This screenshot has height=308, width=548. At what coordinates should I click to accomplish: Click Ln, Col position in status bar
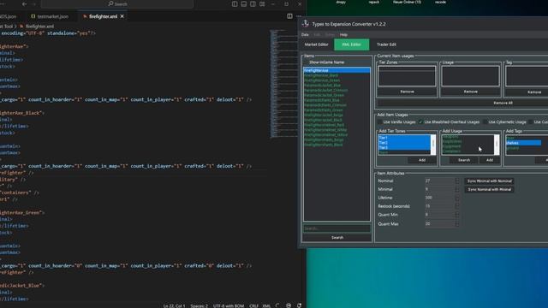174,306
